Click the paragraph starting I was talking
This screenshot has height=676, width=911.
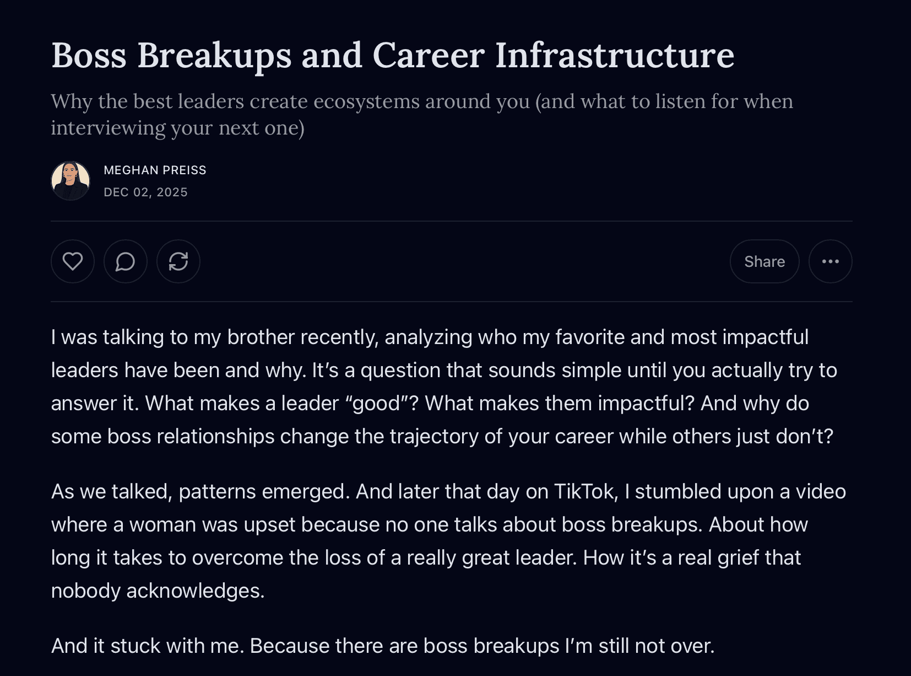(x=444, y=387)
